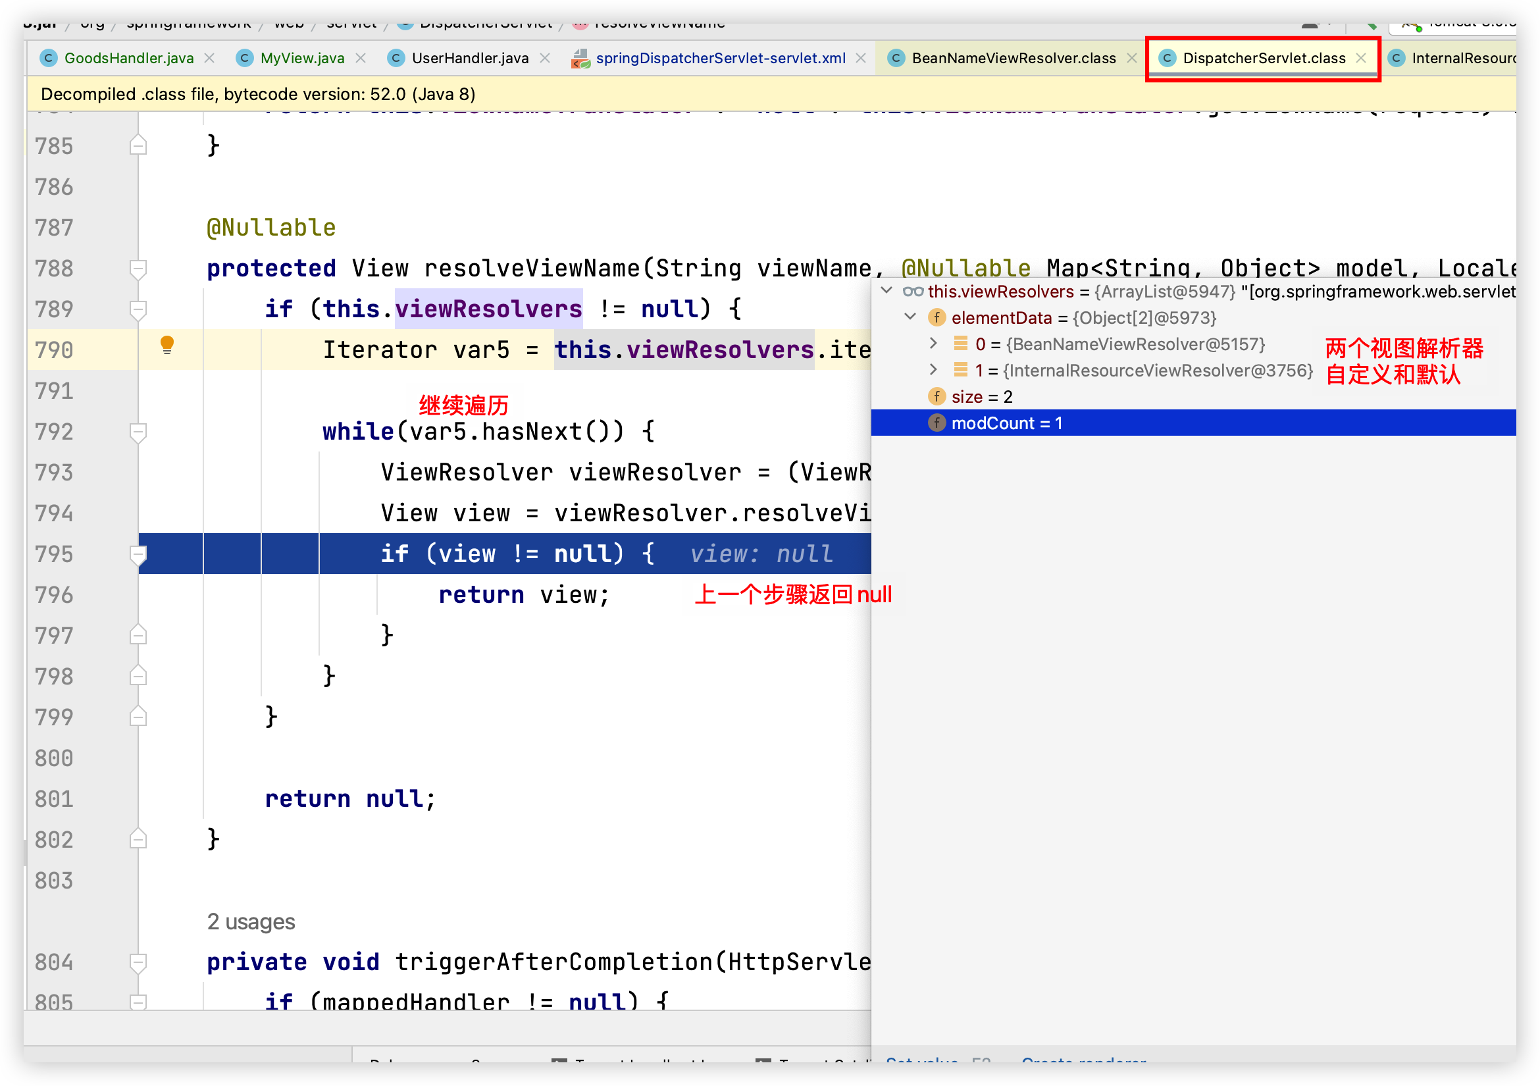Click array element icon for InternalResourceViewResolver

click(x=960, y=371)
